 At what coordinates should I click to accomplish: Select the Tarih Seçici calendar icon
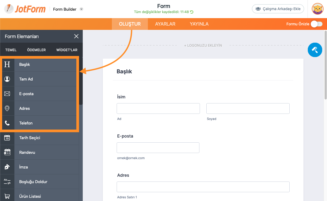pos(7,138)
